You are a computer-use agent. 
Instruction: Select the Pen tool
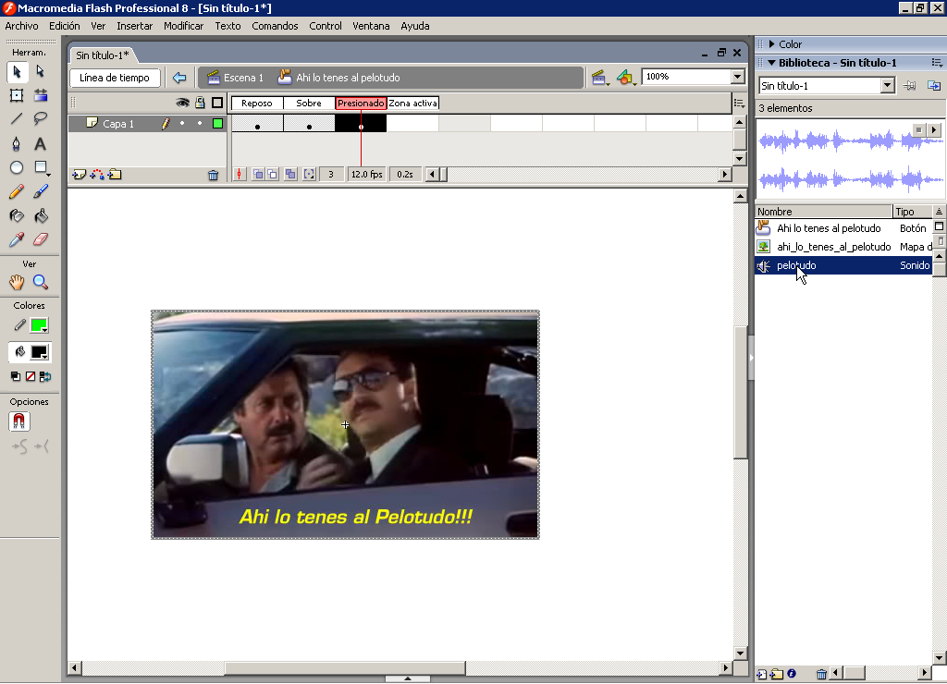click(17, 143)
